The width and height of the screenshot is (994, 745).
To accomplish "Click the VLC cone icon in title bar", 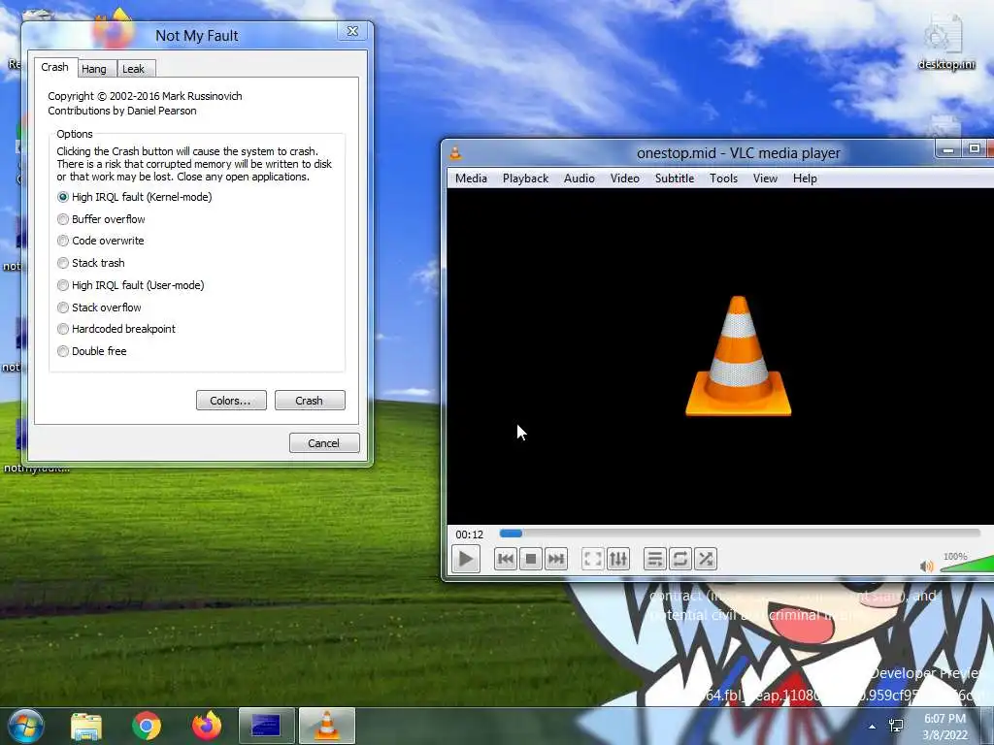I will [x=455, y=152].
